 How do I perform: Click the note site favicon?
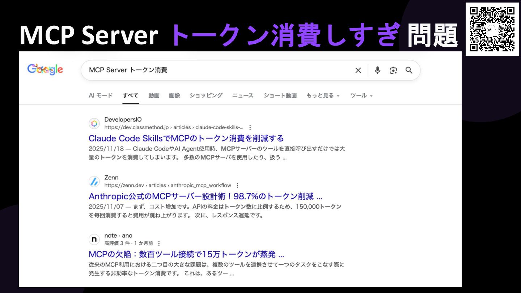94,239
